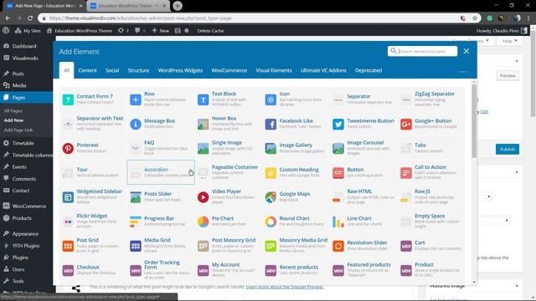This screenshot has width=536, height=301.
Task: Add a Single Image element
Action: (228, 148)
